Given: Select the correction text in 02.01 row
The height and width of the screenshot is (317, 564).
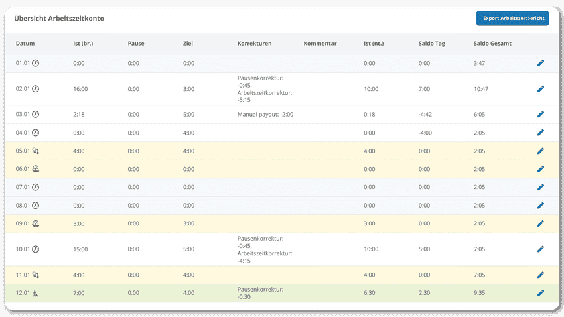Looking at the screenshot, I should [265, 89].
